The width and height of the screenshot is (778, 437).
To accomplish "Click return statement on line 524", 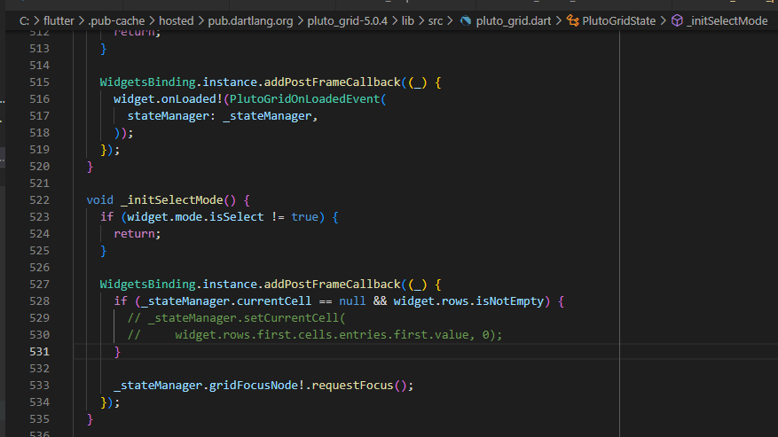I will tap(137, 234).
